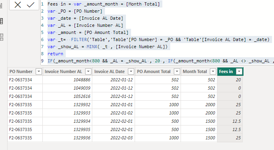Image resolution: width=274 pixels, height=150 pixels.
Task: Open the Invoice AL Date column filter dropdown
Action: click(131, 71)
